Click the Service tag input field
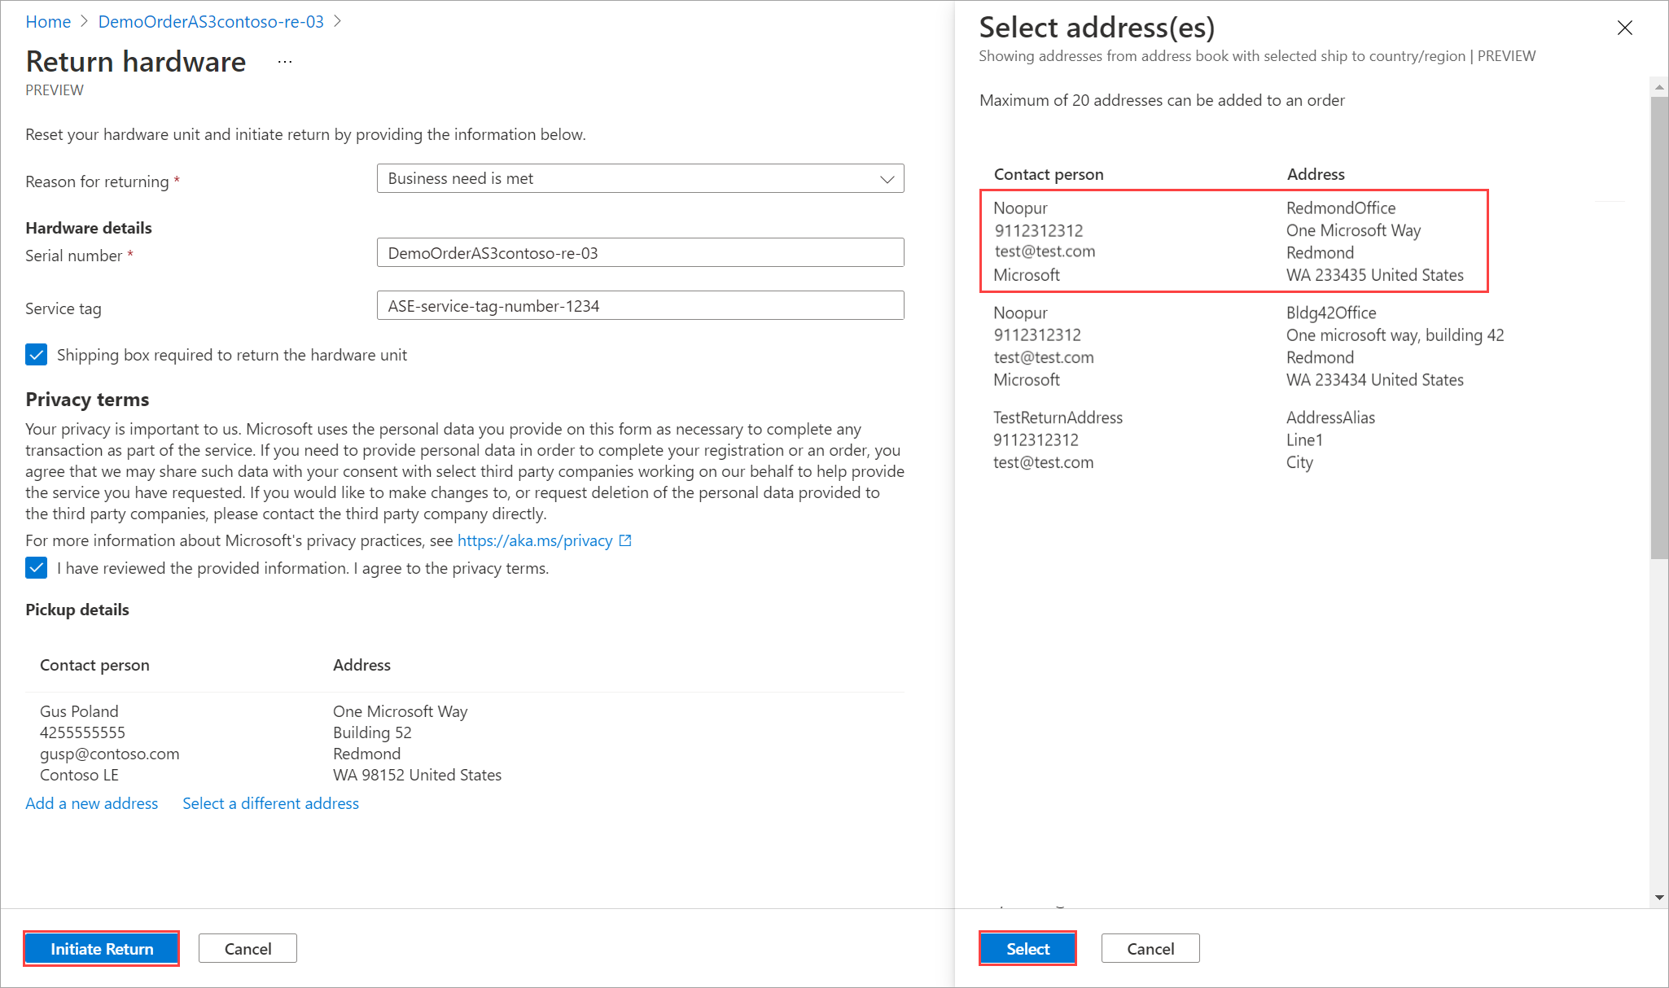The image size is (1669, 988). [638, 306]
